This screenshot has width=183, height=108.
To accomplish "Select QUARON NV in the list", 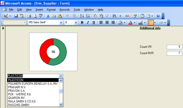I will tap(33, 98).
